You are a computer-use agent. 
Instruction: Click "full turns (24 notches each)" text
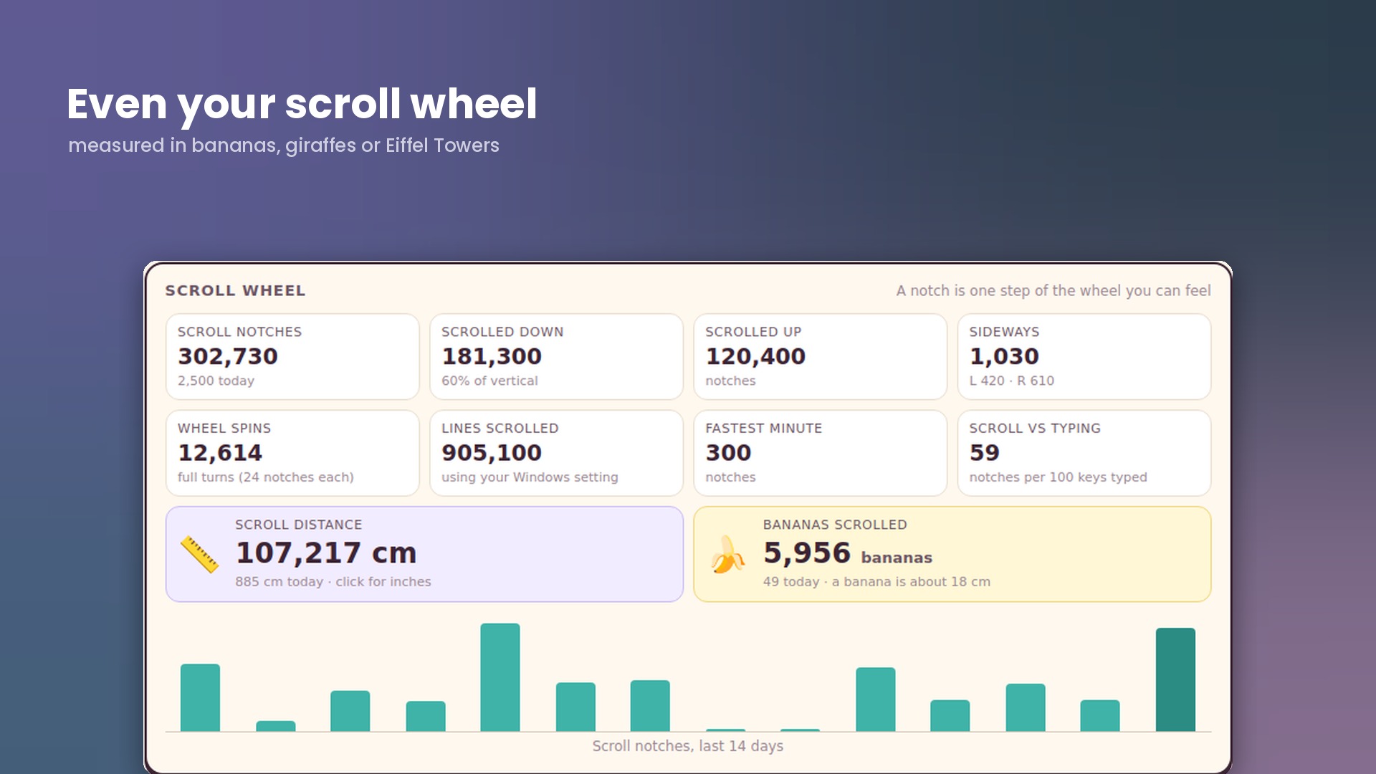265,477
